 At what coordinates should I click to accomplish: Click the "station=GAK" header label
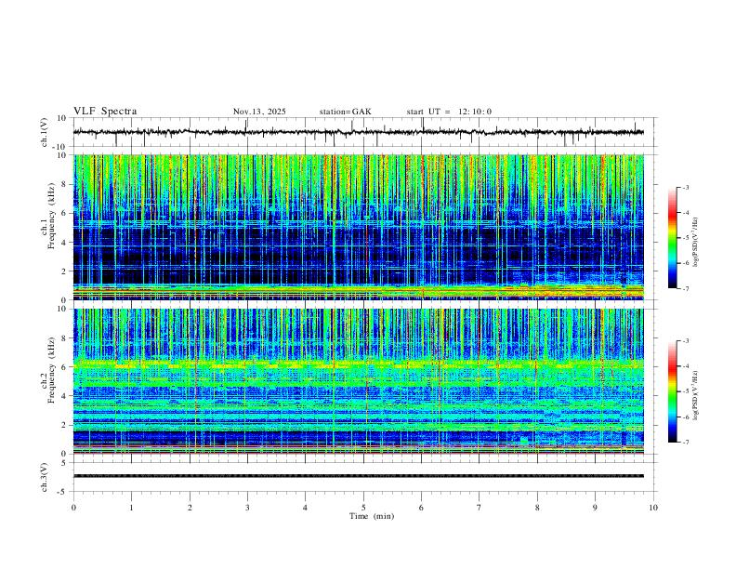click(x=346, y=112)
